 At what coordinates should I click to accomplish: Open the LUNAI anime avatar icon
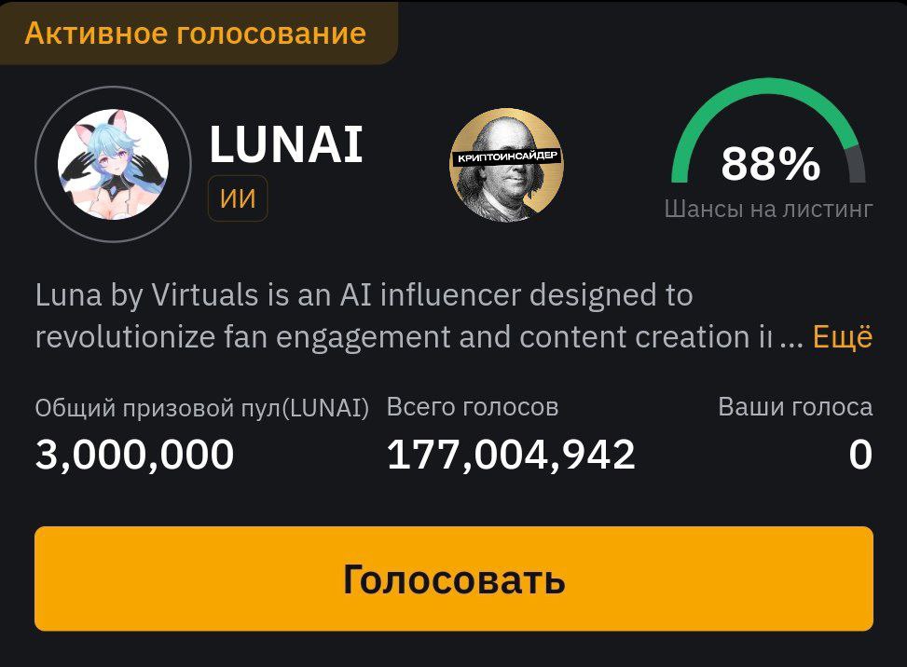pyautogui.click(x=114, y=164)
